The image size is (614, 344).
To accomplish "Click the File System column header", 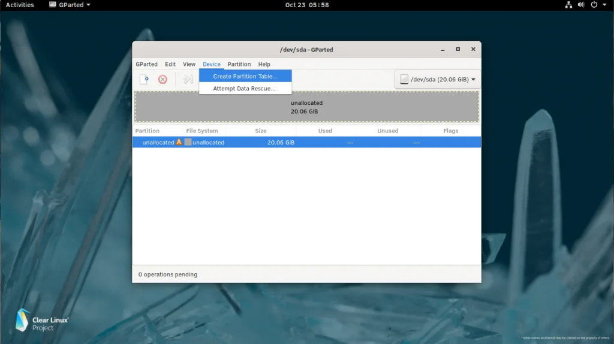I will tap(204, 131).
